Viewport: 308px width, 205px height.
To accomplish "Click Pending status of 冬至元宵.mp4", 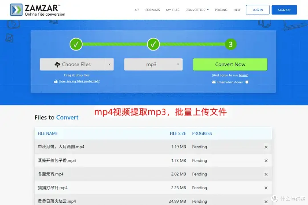I will click(x=199, y=174).
